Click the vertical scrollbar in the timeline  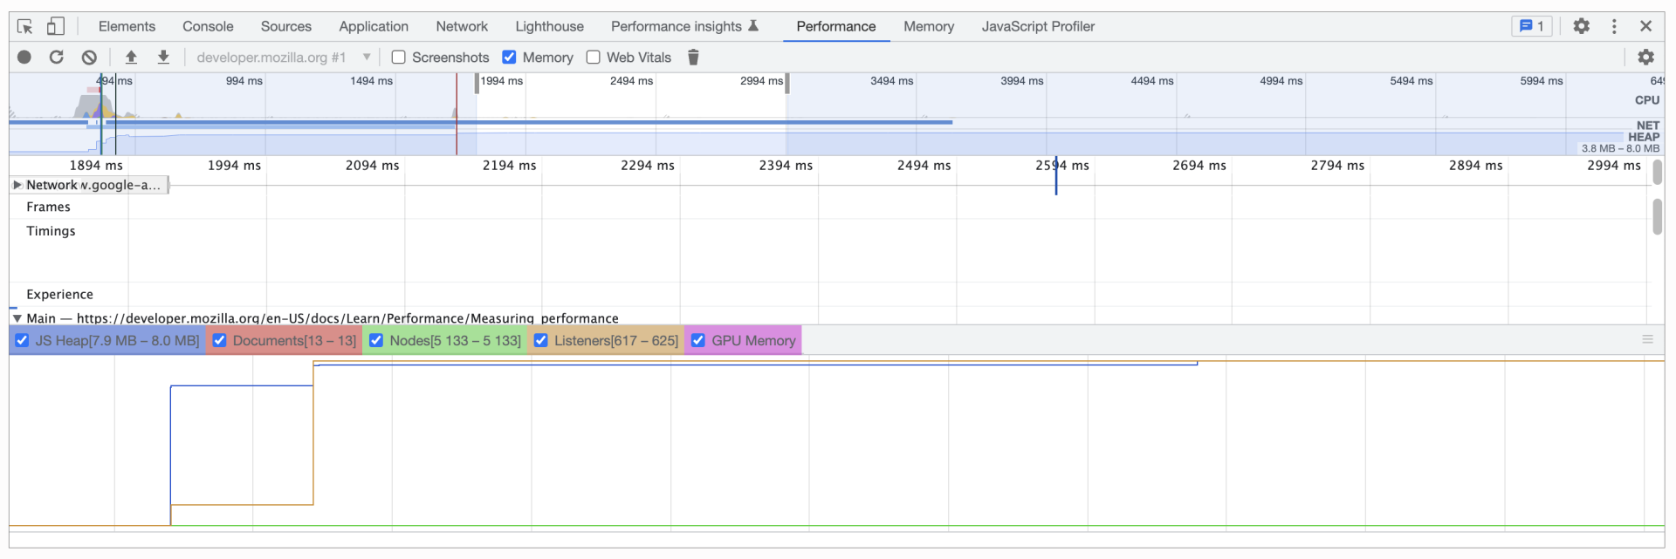(1657, 216)
